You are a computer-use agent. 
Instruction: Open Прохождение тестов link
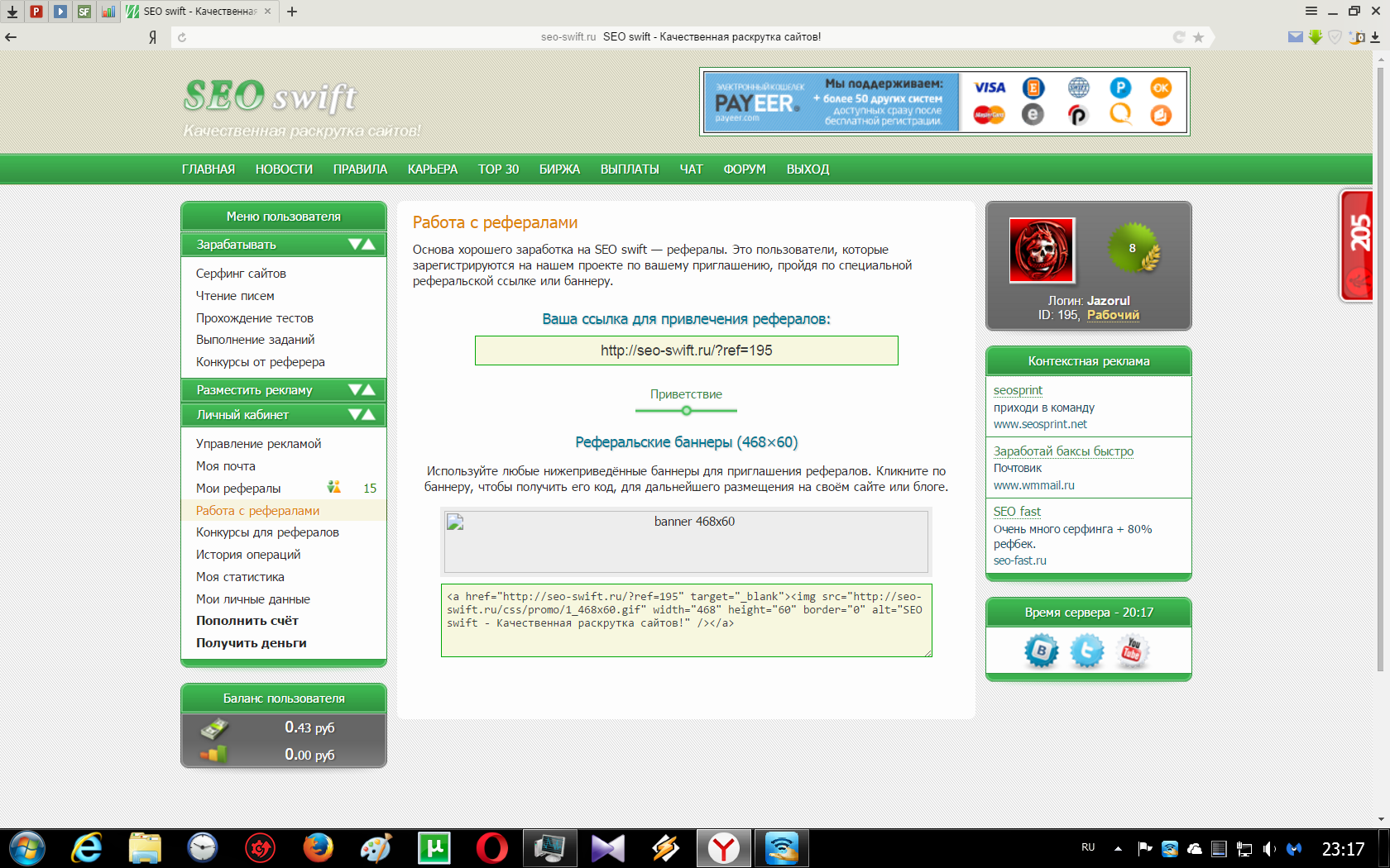pyautogui.click(x=255, y=318)
